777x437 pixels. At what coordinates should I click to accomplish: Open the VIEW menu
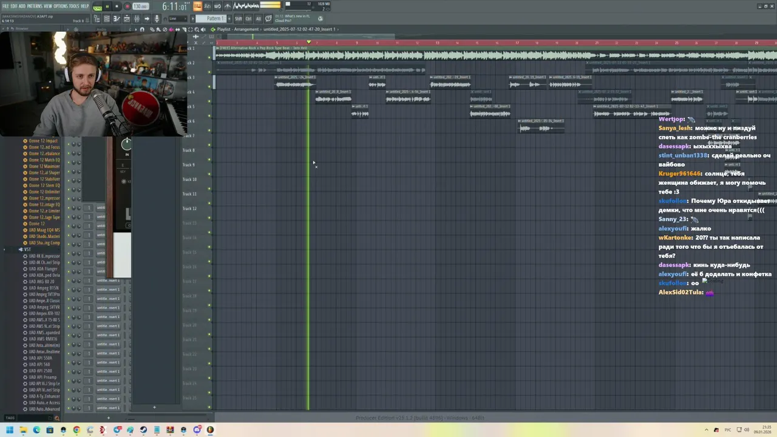[48, 6]
